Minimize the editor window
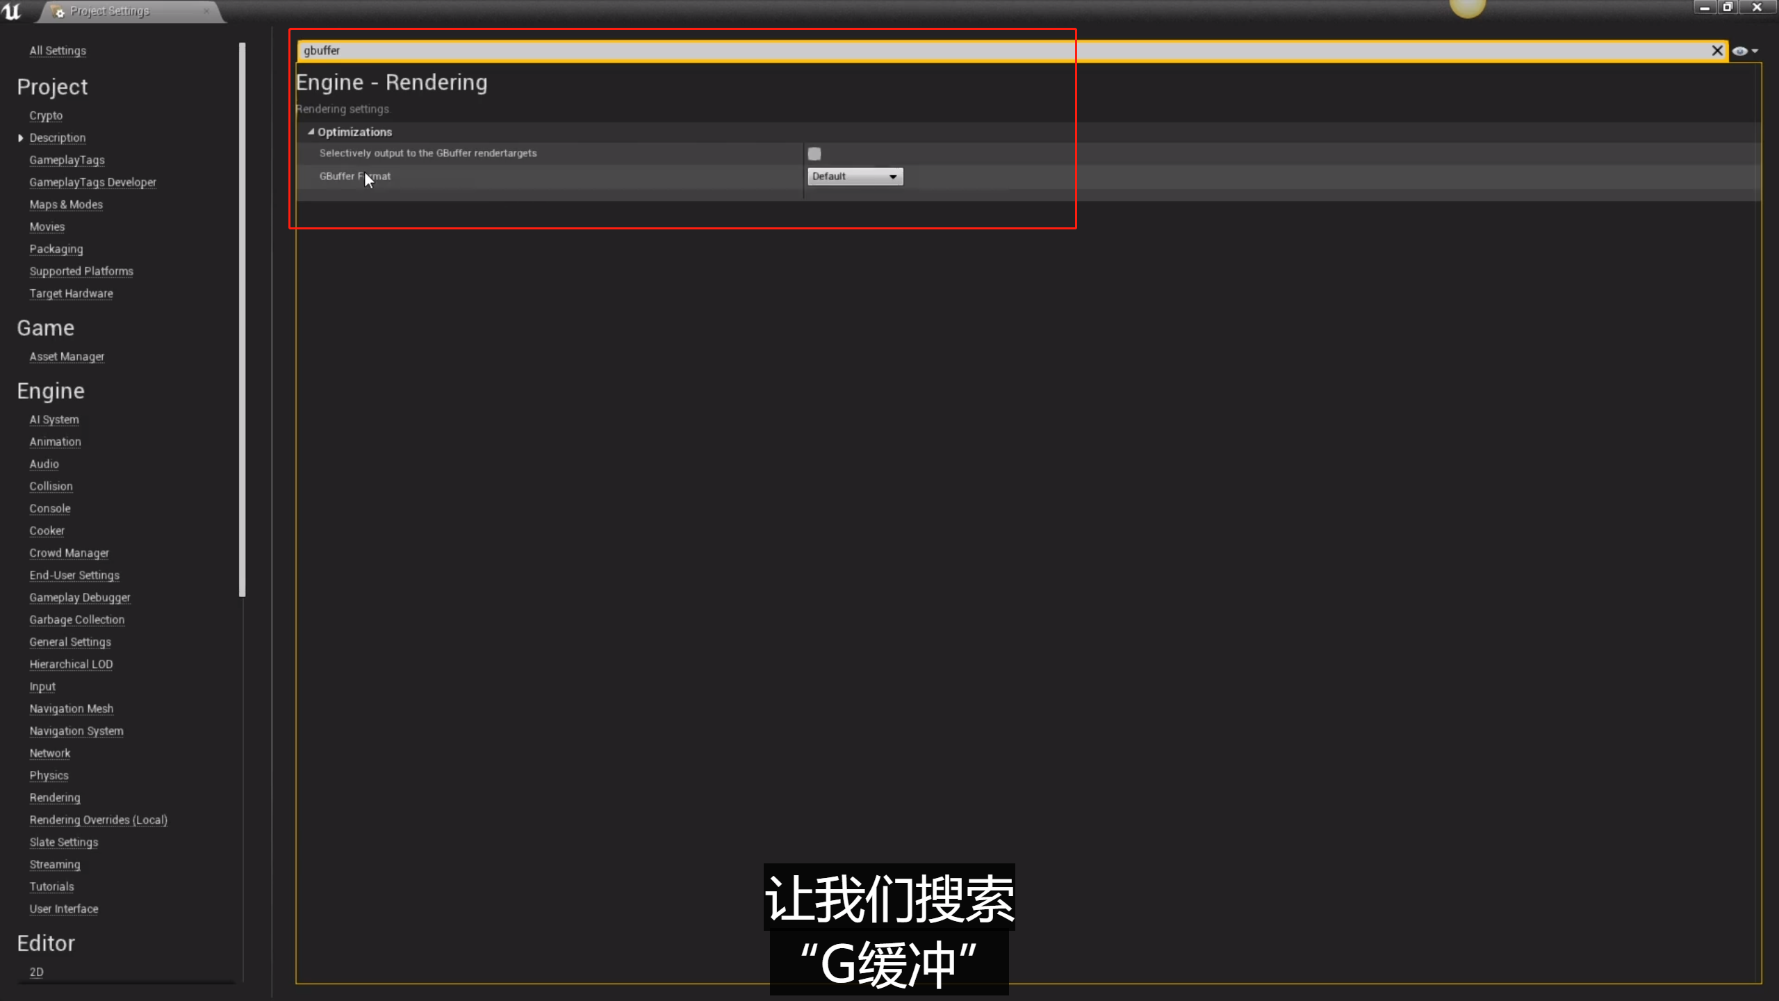The width and height of the screenshot is (1779, 1001). click(x=1703, y=8)
